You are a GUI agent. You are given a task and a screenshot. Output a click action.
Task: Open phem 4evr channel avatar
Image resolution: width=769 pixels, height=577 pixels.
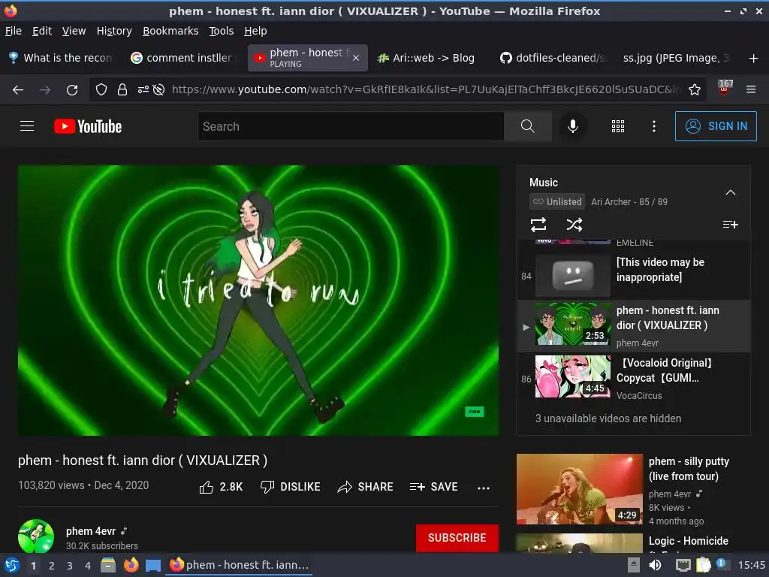coord(36,536)
